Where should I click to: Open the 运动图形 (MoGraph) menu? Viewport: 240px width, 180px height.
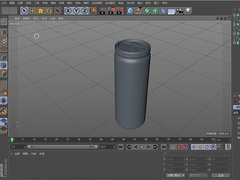coord(110,3)
